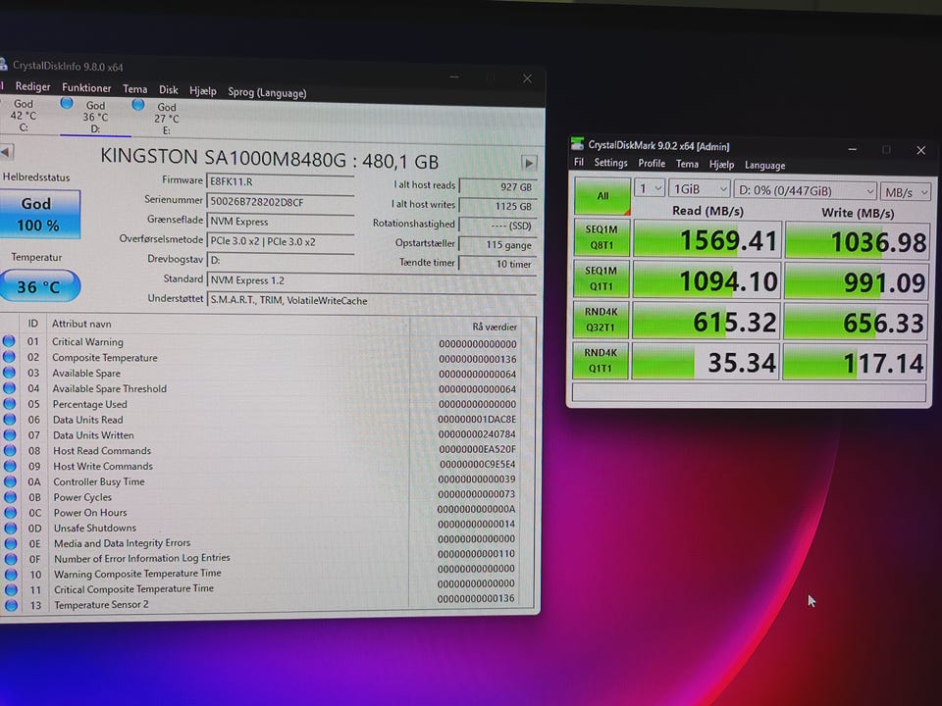The height and width of the screenshot is (706, 942).
Task: Click the Opstartstæller value 115 gange
Action: pos(497,244)
